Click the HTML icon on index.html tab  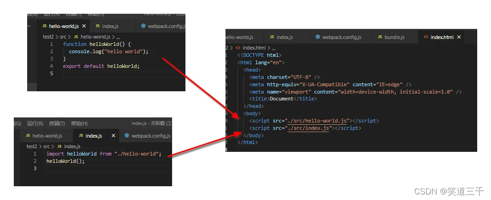click(x=426, y=37)
